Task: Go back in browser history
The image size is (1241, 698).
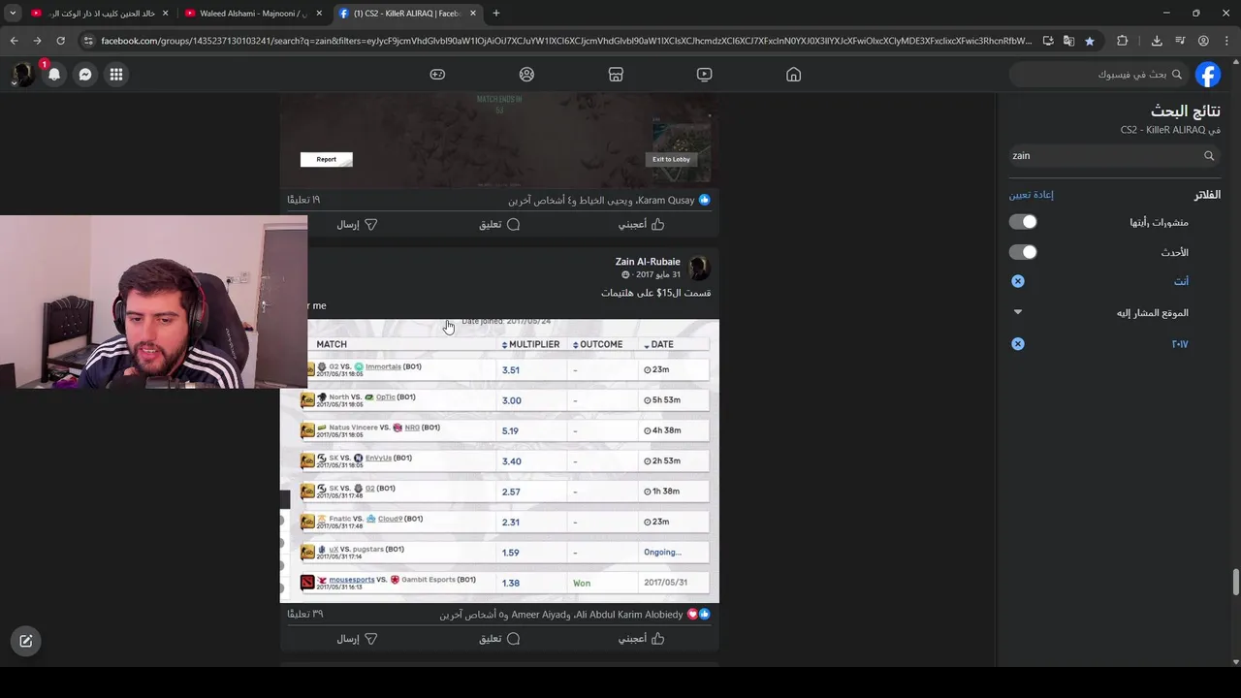Action: 14,41
